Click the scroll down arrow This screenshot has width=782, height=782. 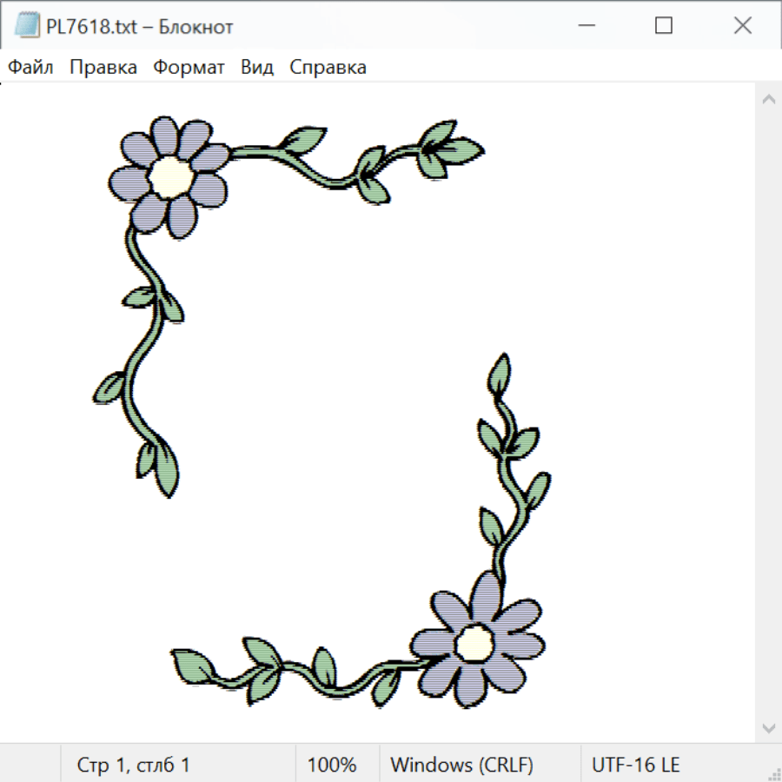point(768,727)
